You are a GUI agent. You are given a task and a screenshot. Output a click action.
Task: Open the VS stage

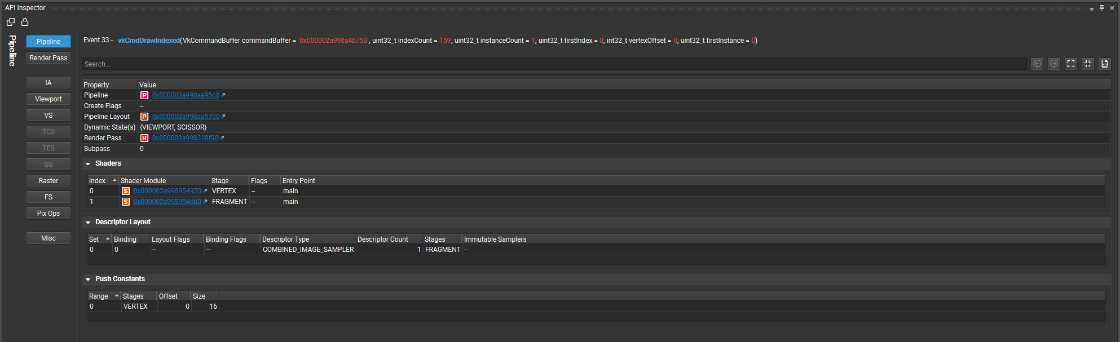(x=48, y=116)
